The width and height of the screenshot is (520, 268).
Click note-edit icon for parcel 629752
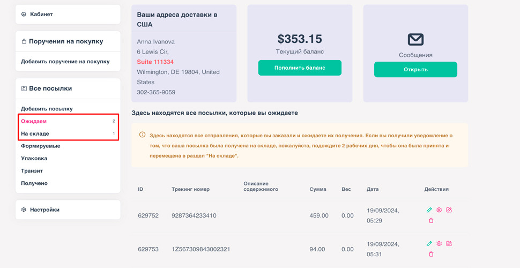449,210
